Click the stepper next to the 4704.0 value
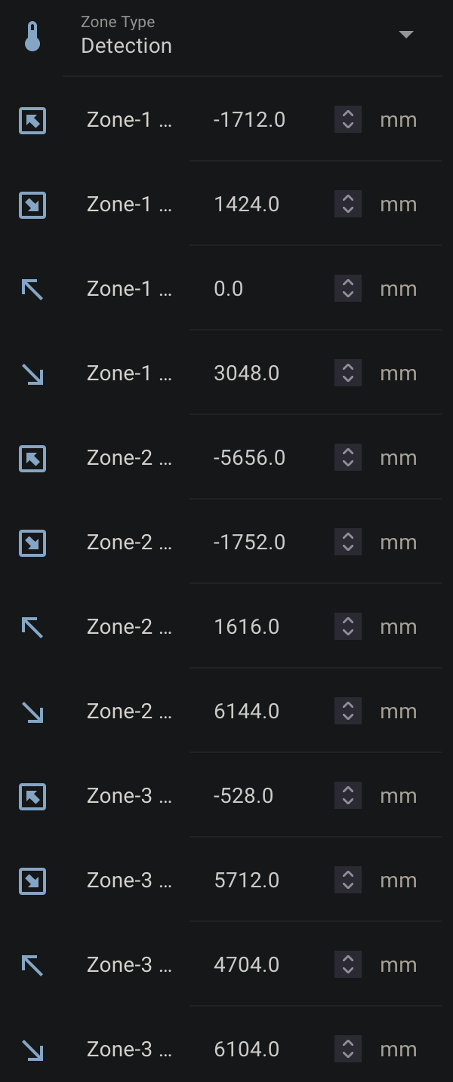Image resolution: width=453 pixels, height=1082 pixels. pyautogui.click(x=348, y=965)
